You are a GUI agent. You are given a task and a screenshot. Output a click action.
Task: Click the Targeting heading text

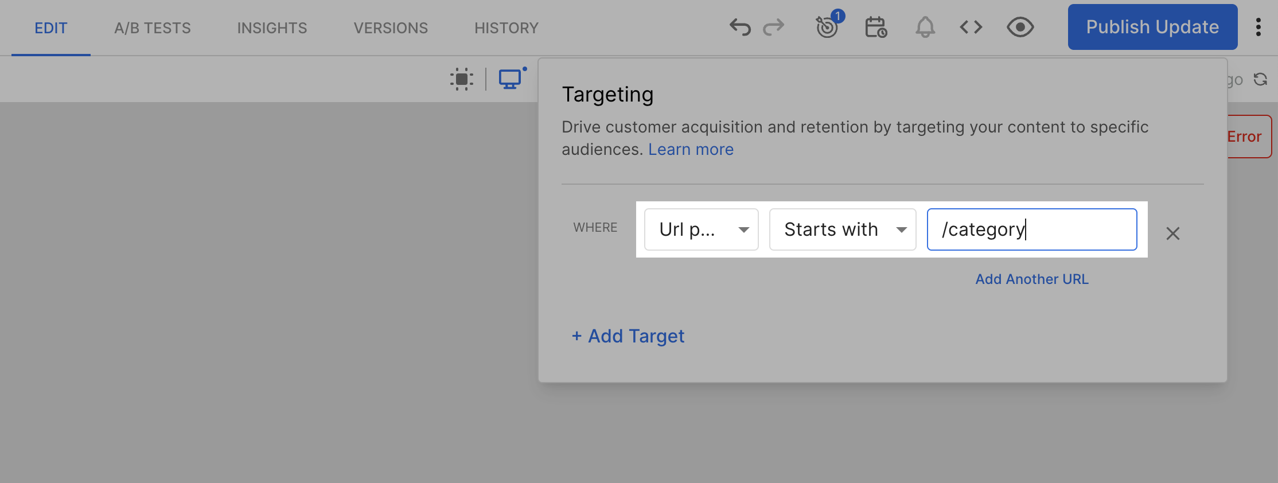coord(607,95)
